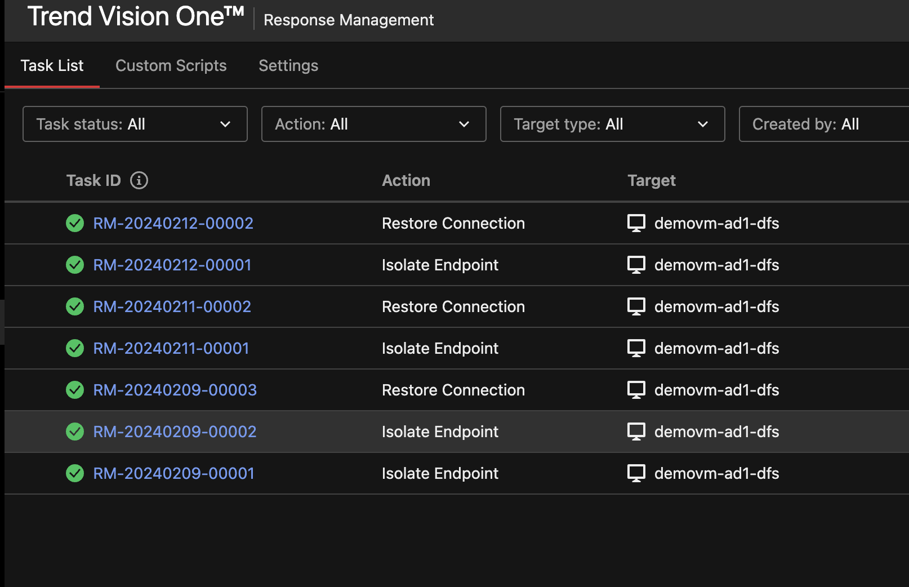Screen dimensions: 909x587
Task: Select the endpoint monitor icon next to demovm-ad1-dfs in the first row
Action: tap(636, 223)
